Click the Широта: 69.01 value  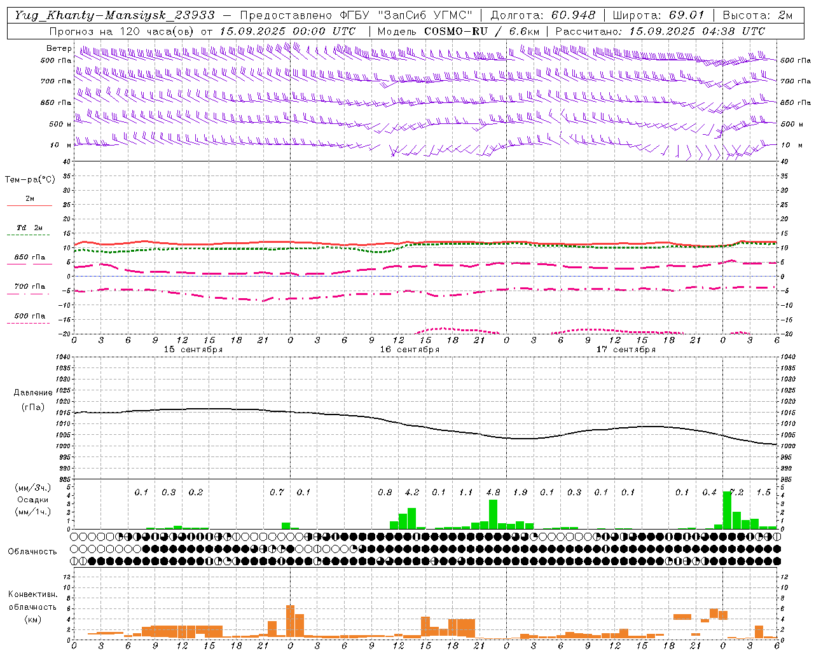click(659, 15)
